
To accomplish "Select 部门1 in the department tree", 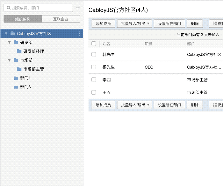I will point(25,78).
